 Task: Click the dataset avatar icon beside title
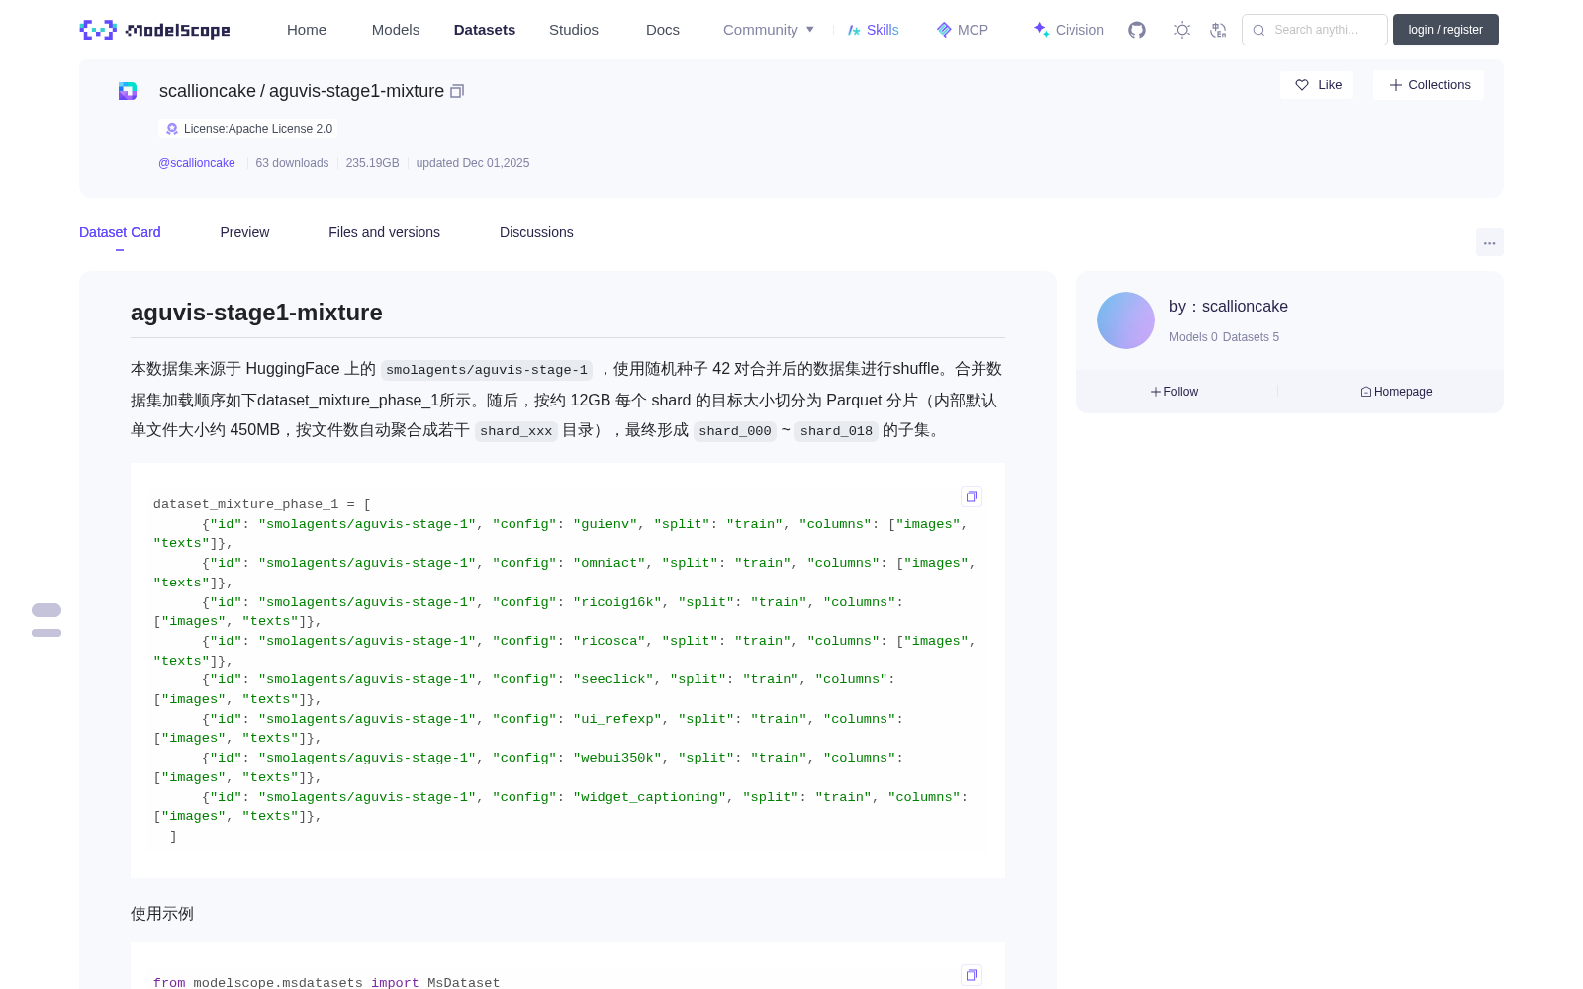(x=128, y=91)
